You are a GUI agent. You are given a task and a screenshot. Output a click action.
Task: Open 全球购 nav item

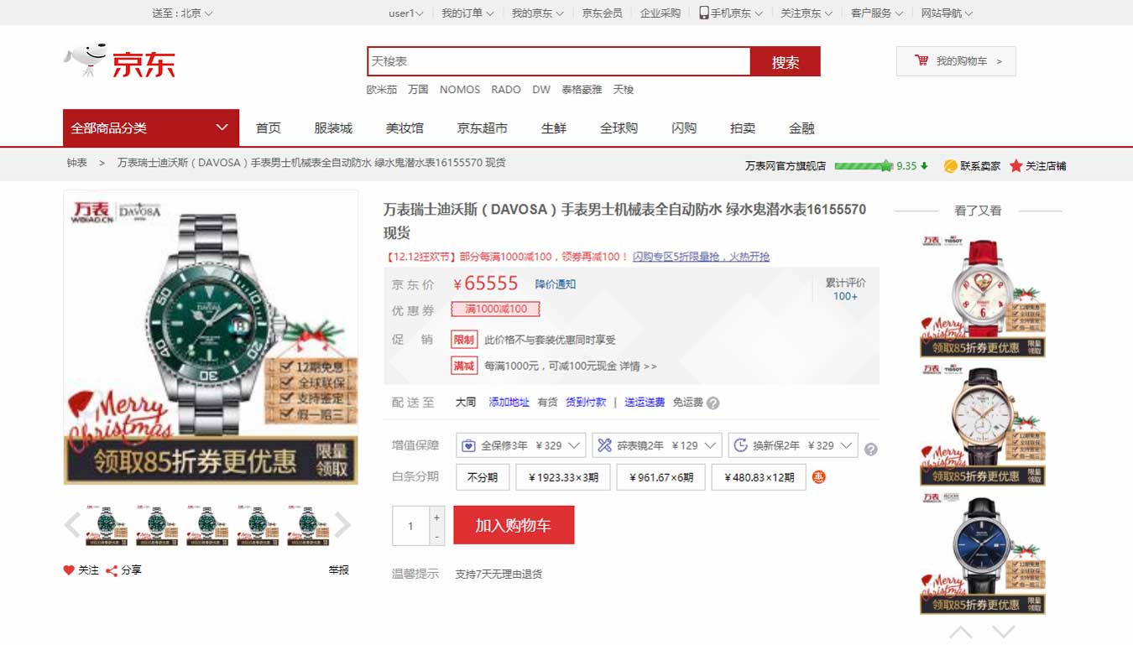click(619, 128)
